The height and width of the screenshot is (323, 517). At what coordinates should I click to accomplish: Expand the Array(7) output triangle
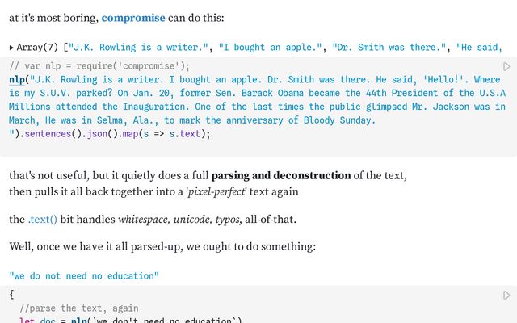[x=12, y=47]
